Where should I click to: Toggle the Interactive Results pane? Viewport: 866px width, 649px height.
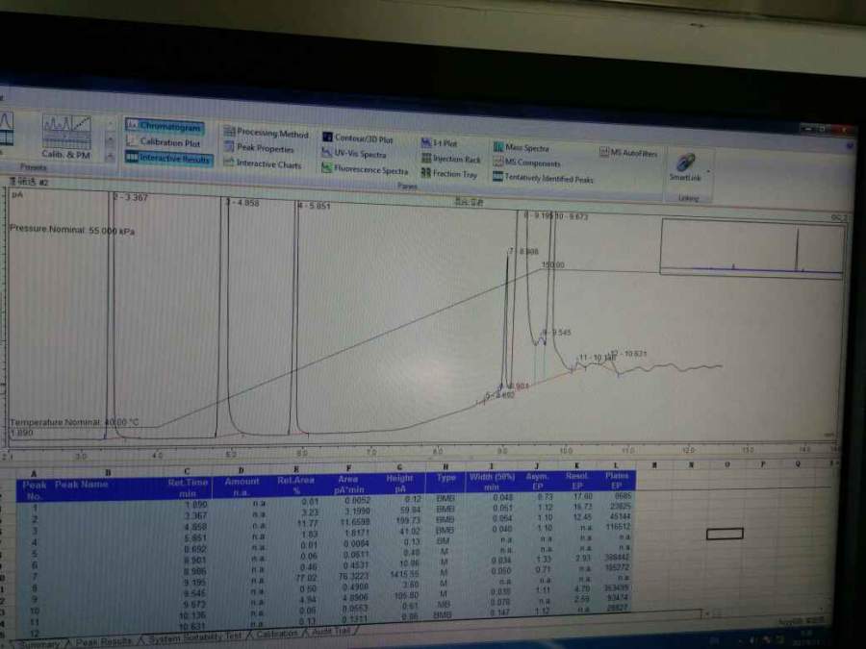169,159
